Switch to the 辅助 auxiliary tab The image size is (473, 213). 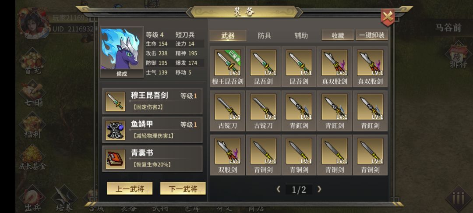[x=301, y=35]
